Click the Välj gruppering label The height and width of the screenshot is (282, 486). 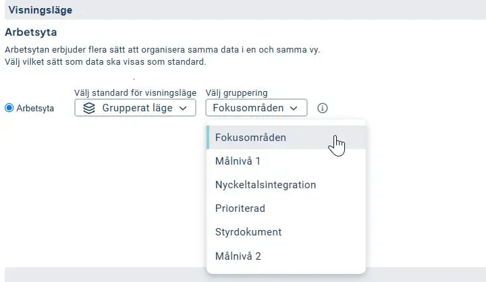click(236, 92)
